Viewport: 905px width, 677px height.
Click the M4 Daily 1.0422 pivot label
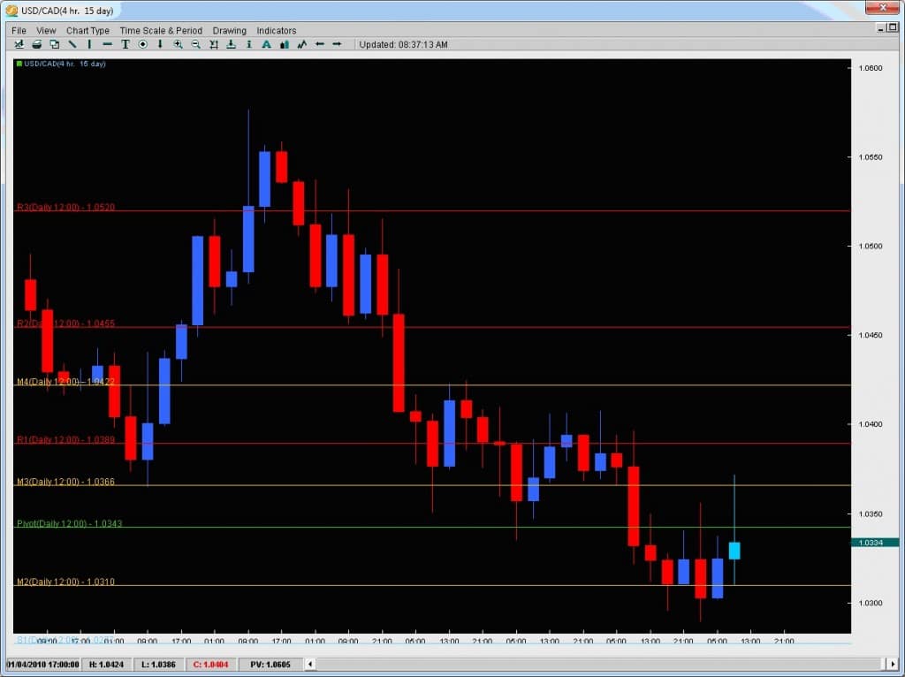[x=65, y=382]
